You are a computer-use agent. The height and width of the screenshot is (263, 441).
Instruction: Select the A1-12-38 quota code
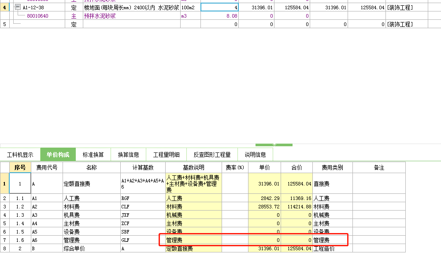pos(33,7)
